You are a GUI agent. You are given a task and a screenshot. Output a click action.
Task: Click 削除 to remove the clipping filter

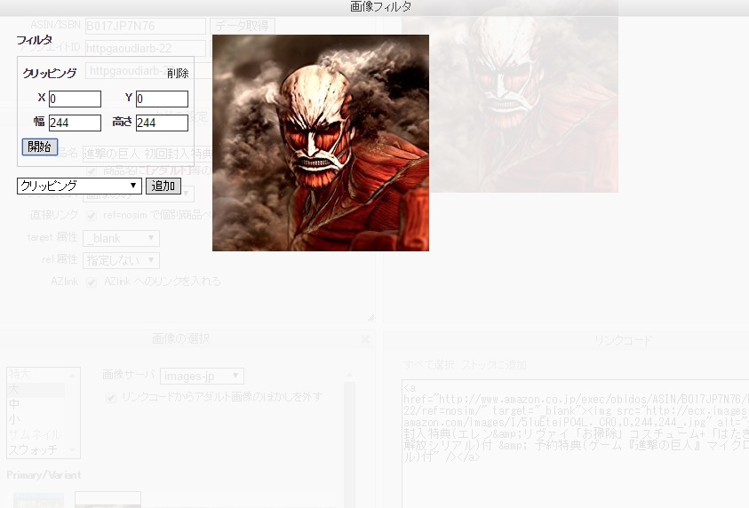point(178,73)
